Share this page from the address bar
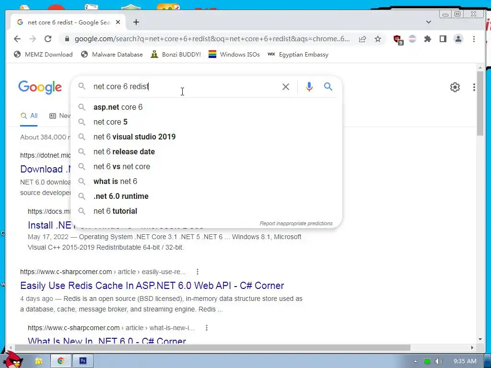The width and height of the screenshot is (491, 368). point(362,39)
